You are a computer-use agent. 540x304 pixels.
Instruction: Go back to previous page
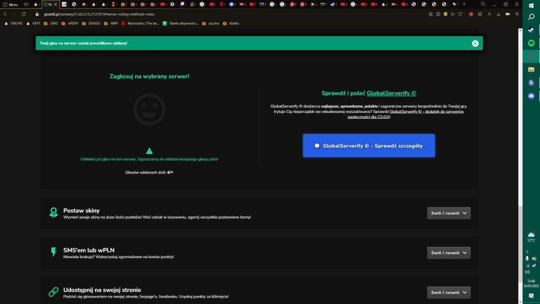pyautogui.click(x=5, y=14)
